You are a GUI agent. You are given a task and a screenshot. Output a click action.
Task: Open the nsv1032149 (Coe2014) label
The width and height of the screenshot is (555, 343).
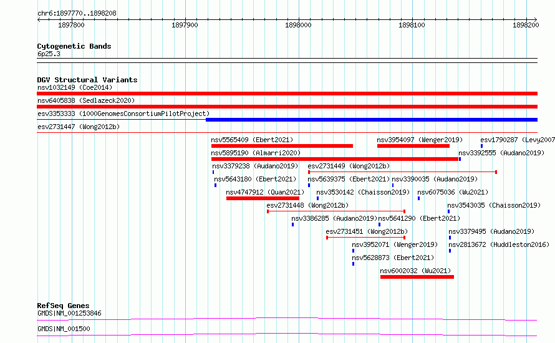pyautogui.click(x=75, y=87)
